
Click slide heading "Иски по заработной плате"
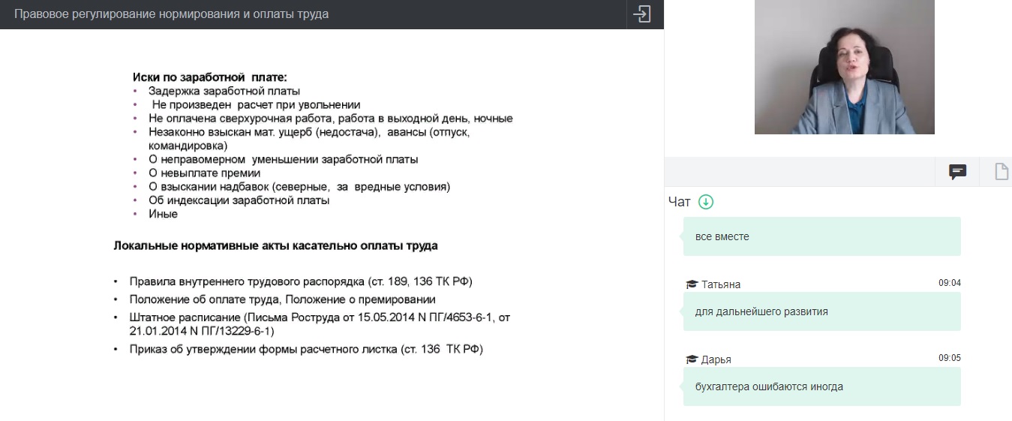coord(210,77)
